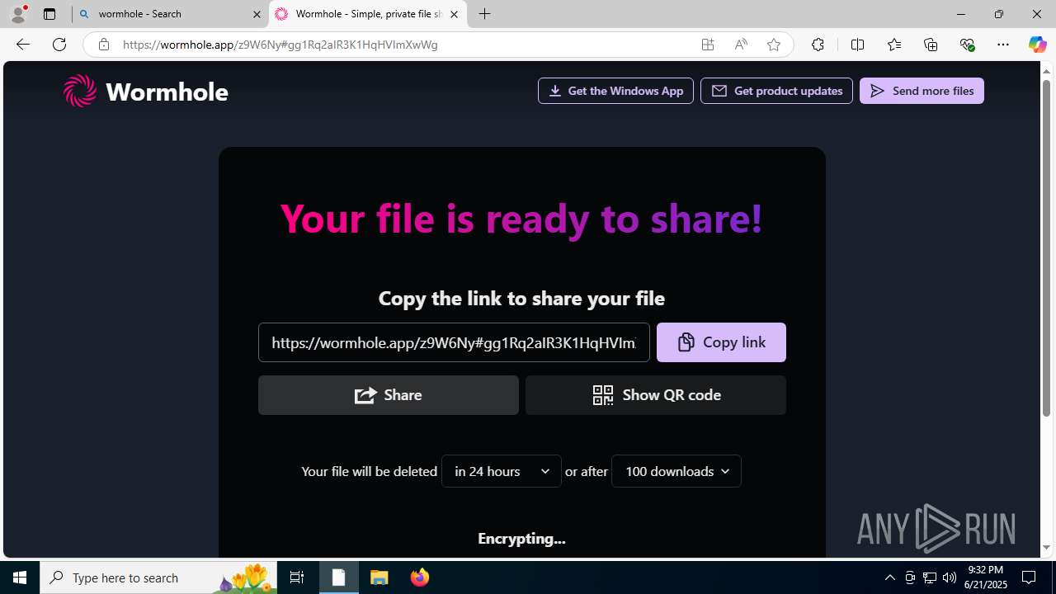The height and width of the screenshot is (594, 1056).
Task: Click Get the Windows App button
Action: (615, 91)
